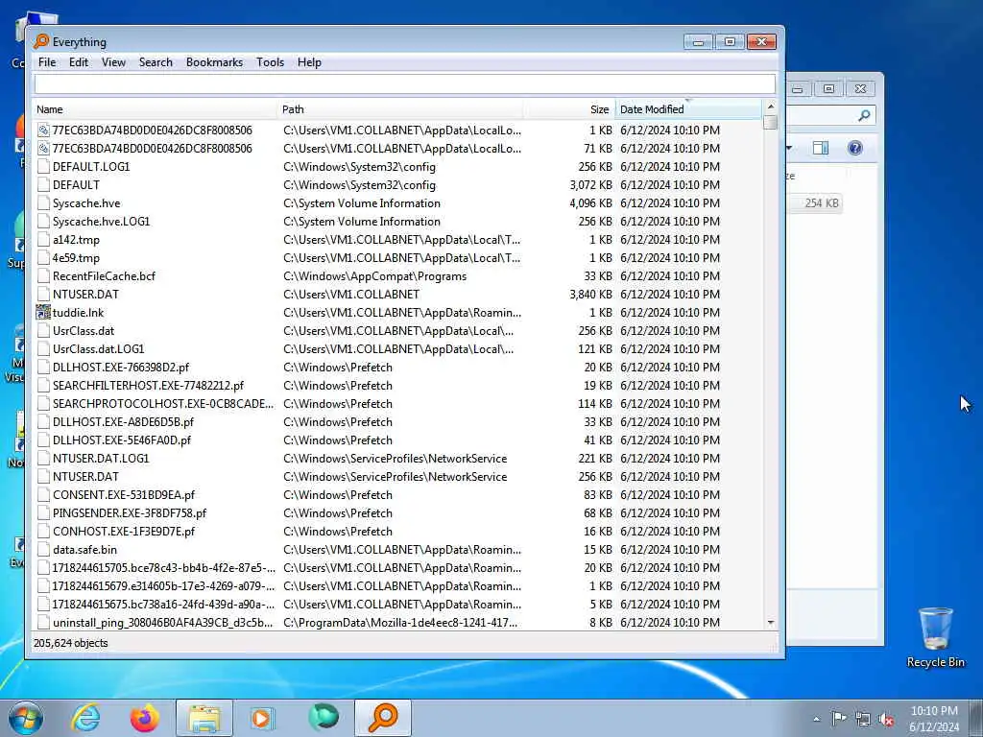
Task: Open help icon in background window
Action: [854, 148]
